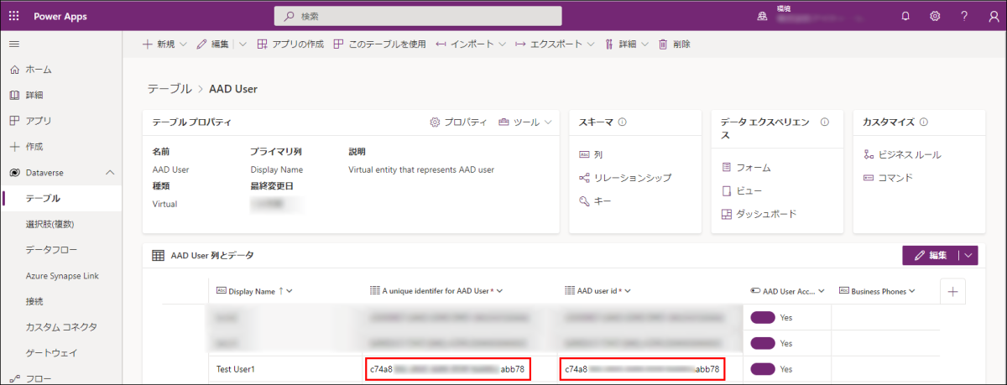
Task: Toggle AAD User Account for Test User1
Action: [764, 369]
